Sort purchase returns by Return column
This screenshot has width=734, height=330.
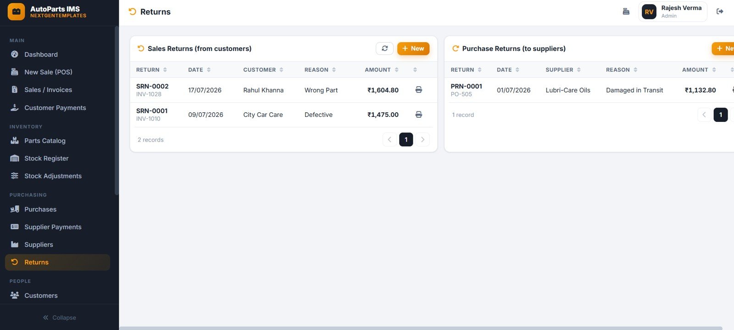click(466, 70)
